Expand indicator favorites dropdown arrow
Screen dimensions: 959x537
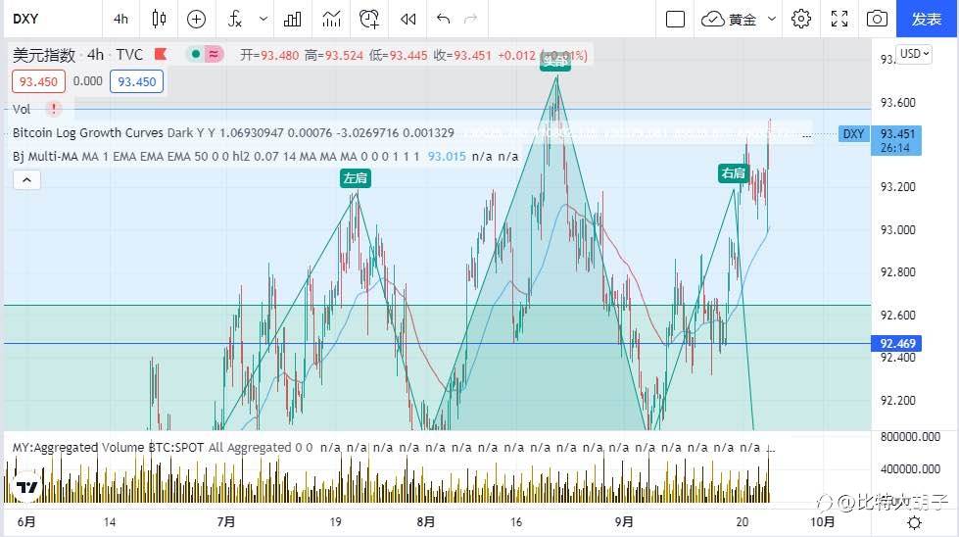coord(263,19)
